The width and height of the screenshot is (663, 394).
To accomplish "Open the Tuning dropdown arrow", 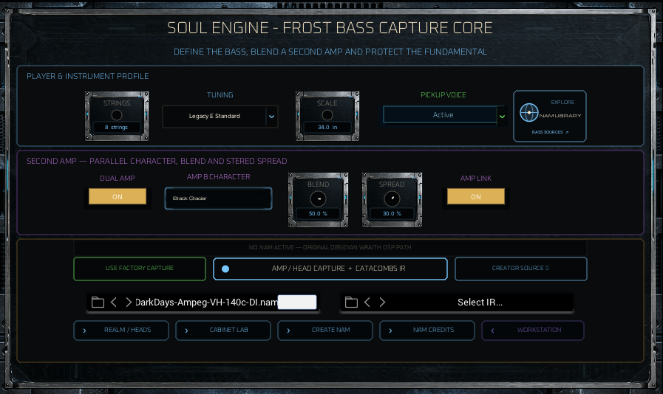I will pos(272,117).
